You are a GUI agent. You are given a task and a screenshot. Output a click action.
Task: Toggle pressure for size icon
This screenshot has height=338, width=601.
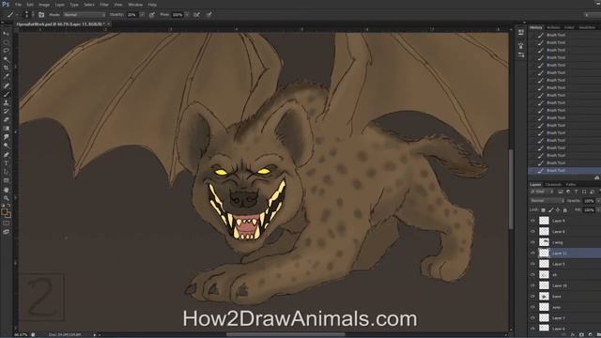[x=208, y=15]
